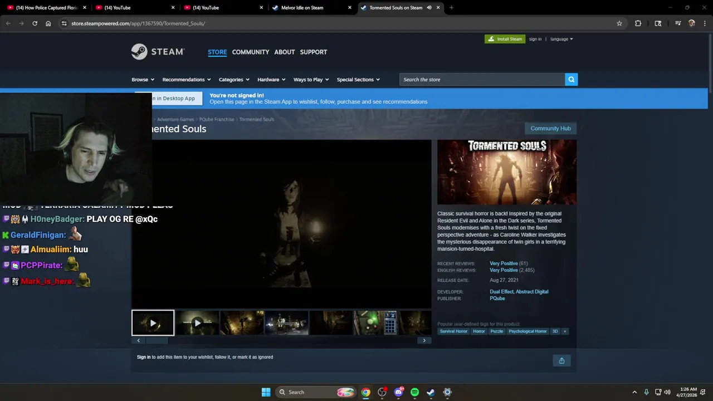Image resolution: width=713 pixels, height=401 pixels.
Task: Expand the Recommendations dropdown
Action: coord(187,80)
